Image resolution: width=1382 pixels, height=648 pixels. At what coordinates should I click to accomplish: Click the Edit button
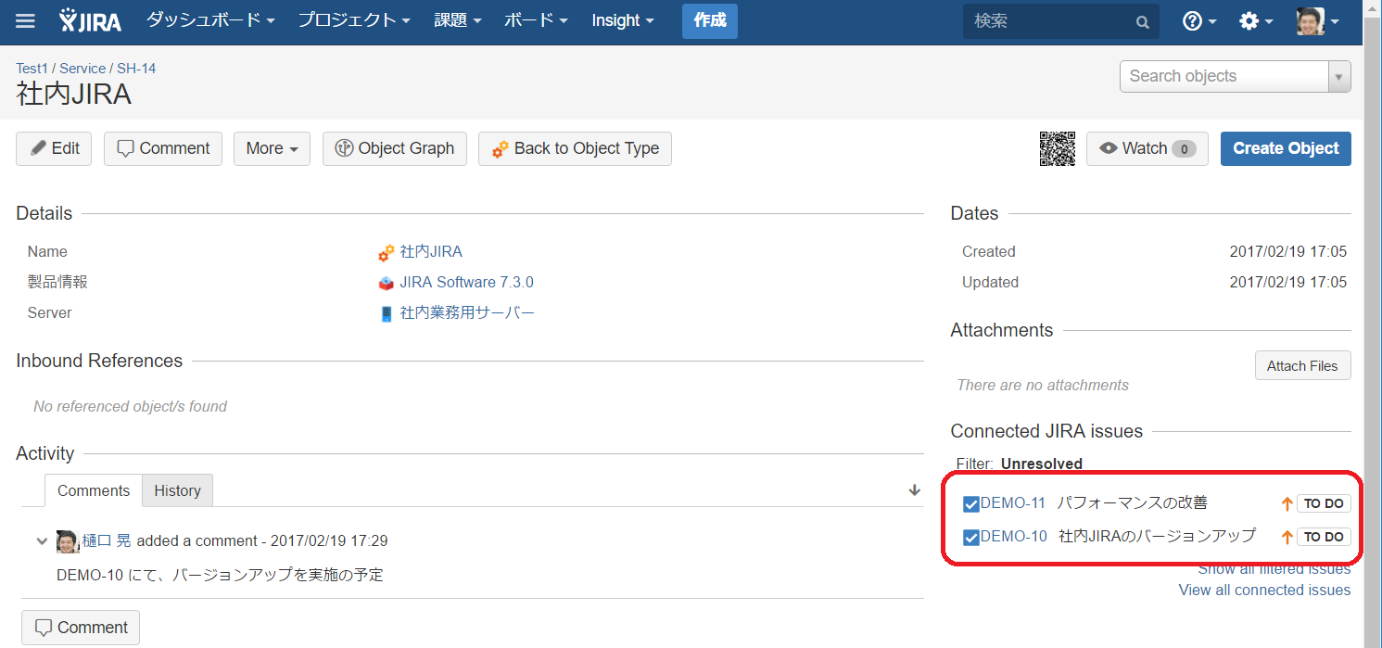[x=54, y=148]
